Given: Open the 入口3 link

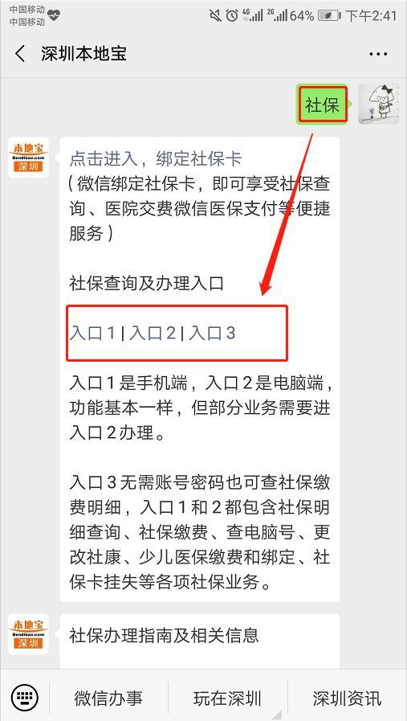Looking at the screenshot, I should pos(212,333).
